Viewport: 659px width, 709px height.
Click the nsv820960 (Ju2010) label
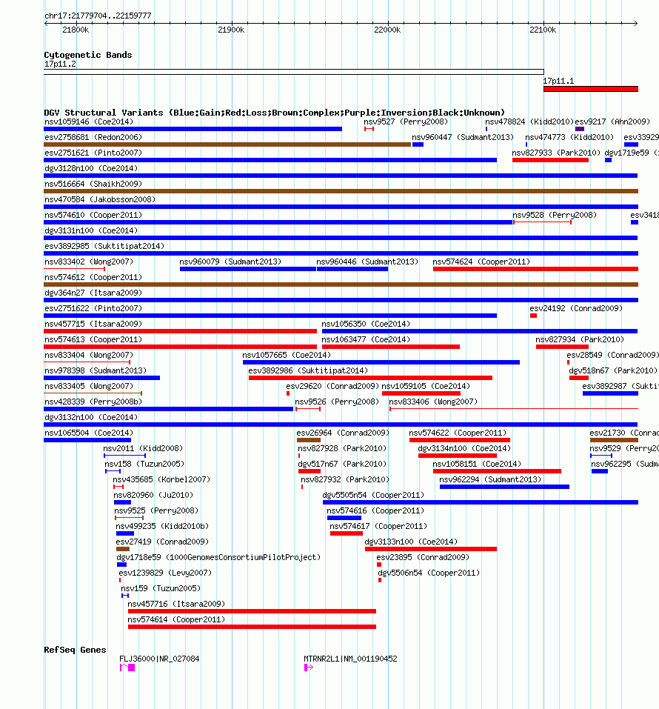click(153, 495)
